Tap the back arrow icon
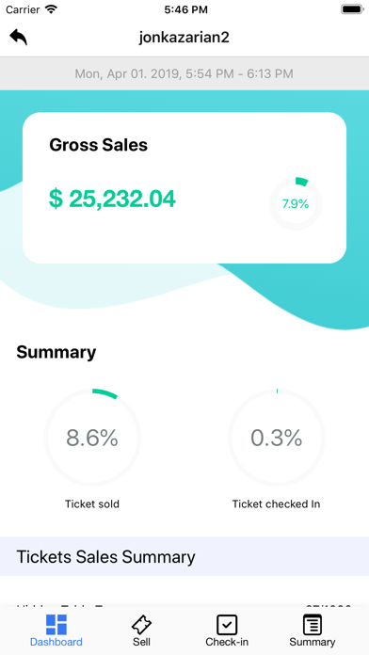The image size is (369, 655). click(x=19, y=38)
